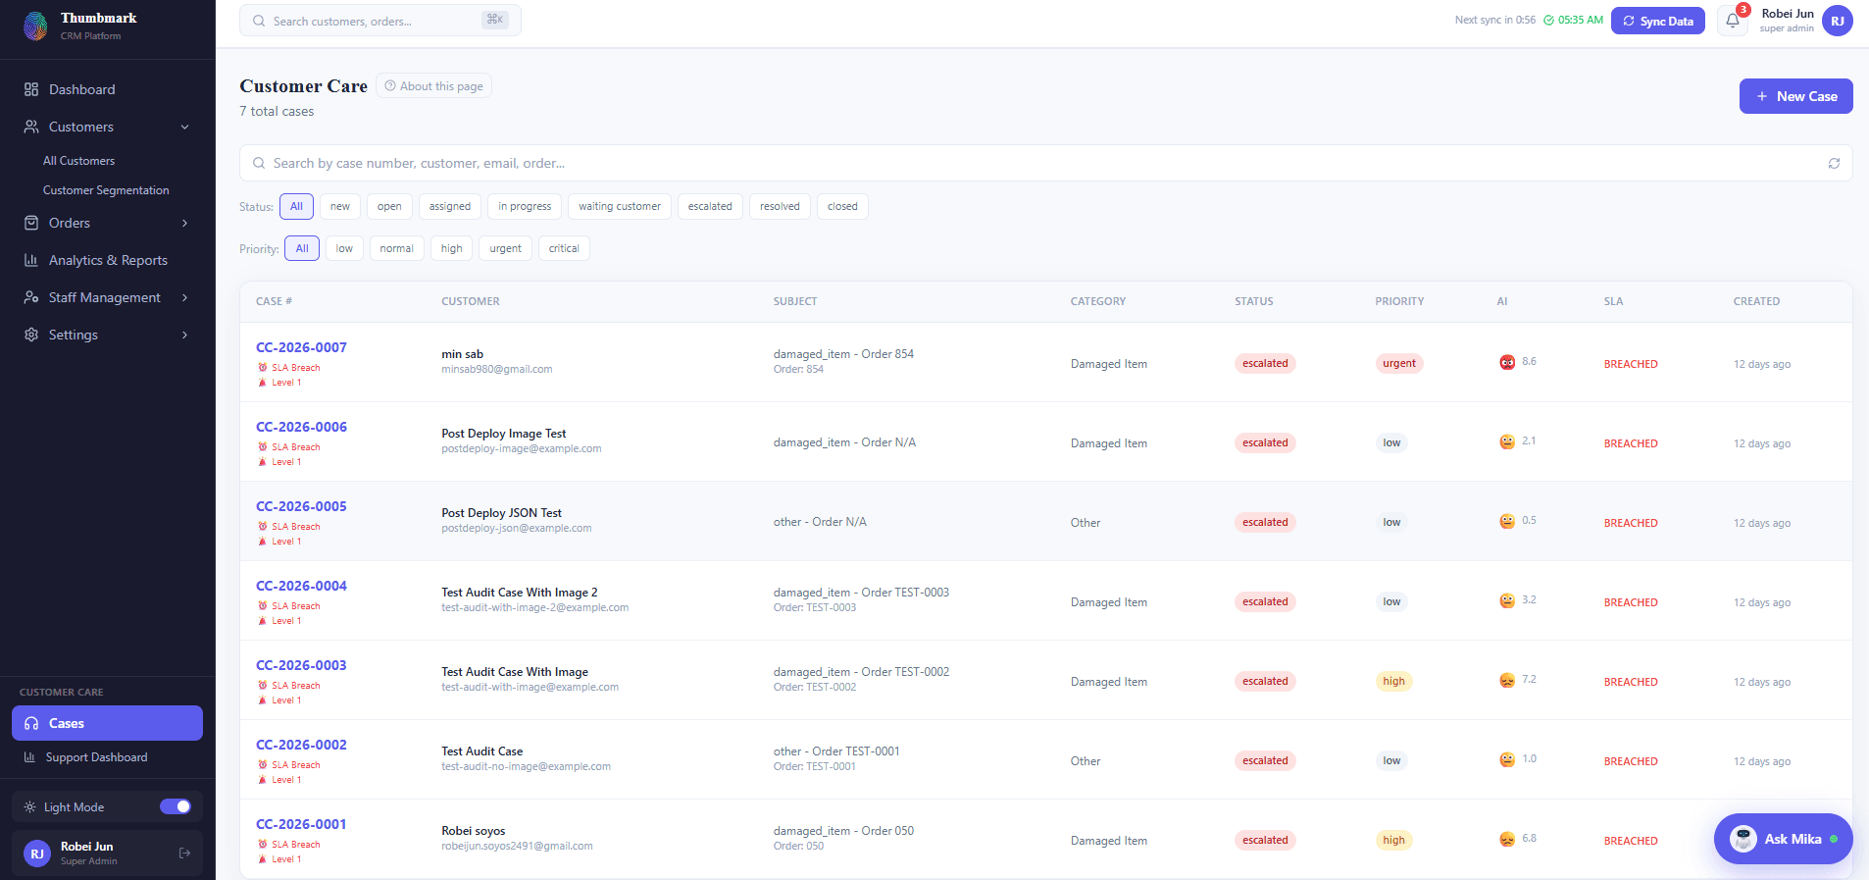Click the Sync Data button
Screen dimensions: 1869x880
pos(1658,21)
